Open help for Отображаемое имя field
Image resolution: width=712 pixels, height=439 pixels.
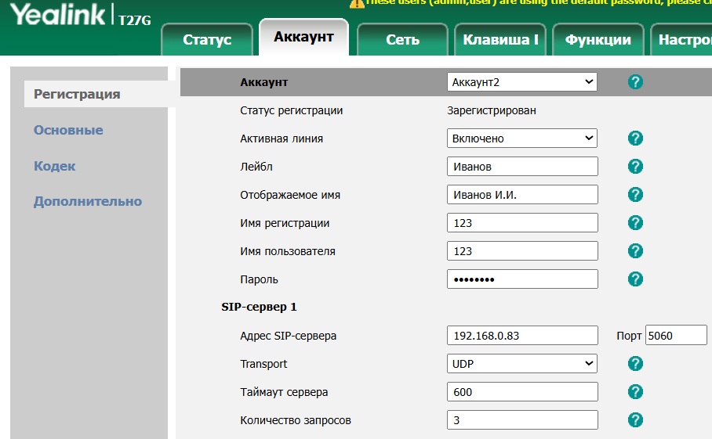(x=635, y=195)
